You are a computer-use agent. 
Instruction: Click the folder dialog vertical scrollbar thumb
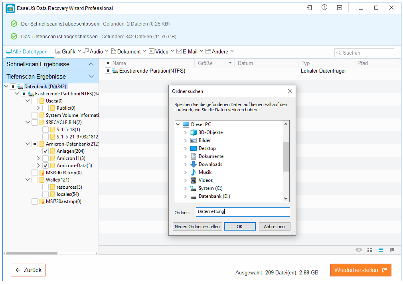click(286, 156)
